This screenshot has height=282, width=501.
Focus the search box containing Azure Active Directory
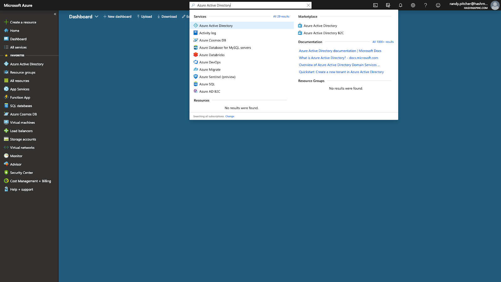pos(250,5)
